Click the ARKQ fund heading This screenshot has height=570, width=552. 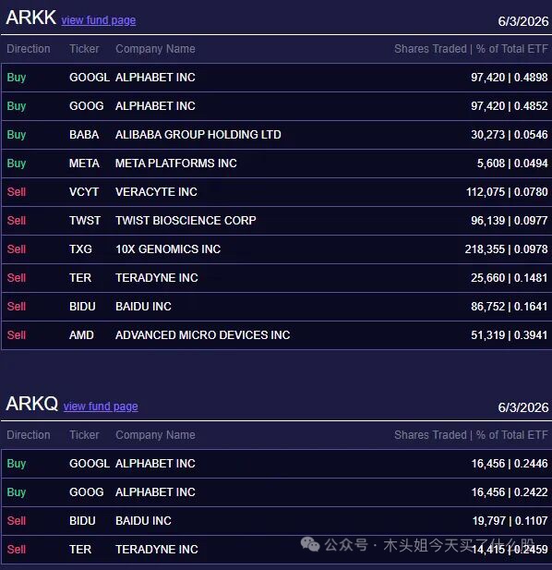click(x=32, y=404)
